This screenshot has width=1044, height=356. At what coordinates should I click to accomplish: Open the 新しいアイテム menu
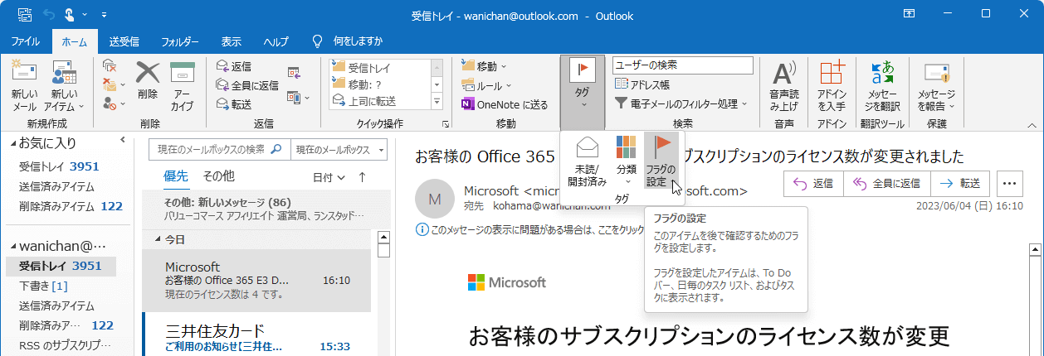64,86
